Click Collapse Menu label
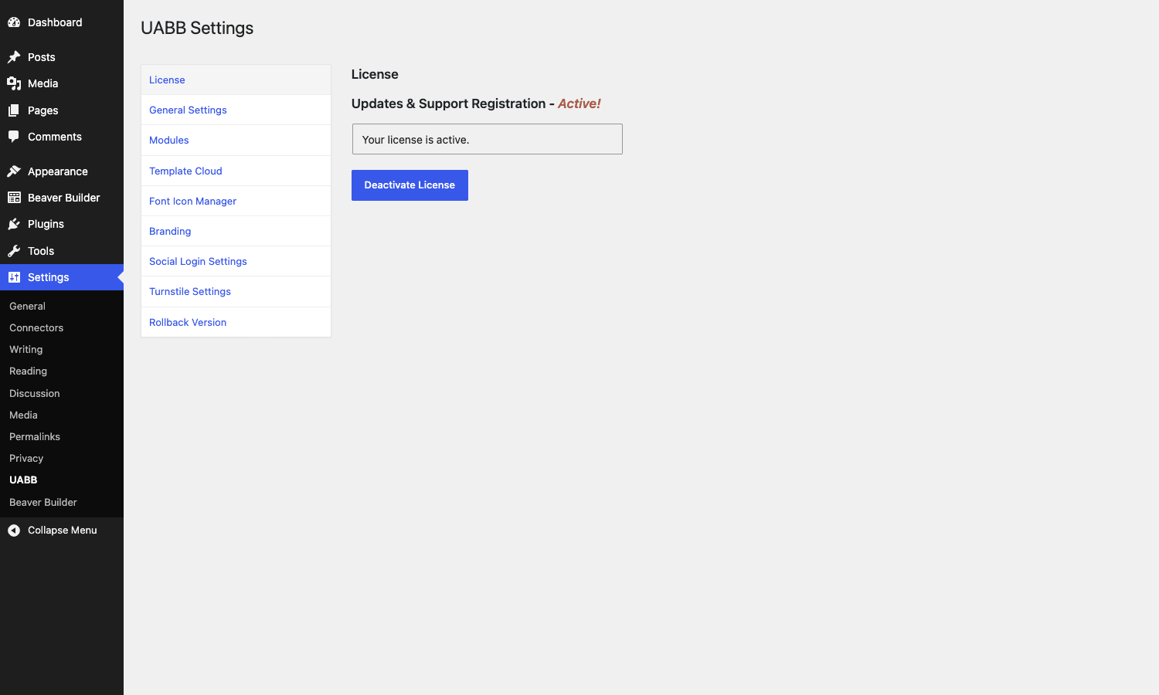This screenshot has width=1159, height=695. [63, 531]
